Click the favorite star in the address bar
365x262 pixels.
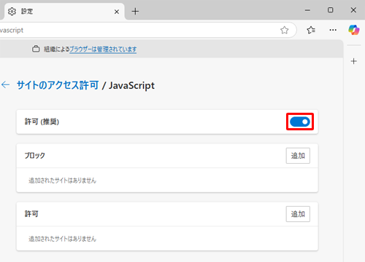point(284,30)
